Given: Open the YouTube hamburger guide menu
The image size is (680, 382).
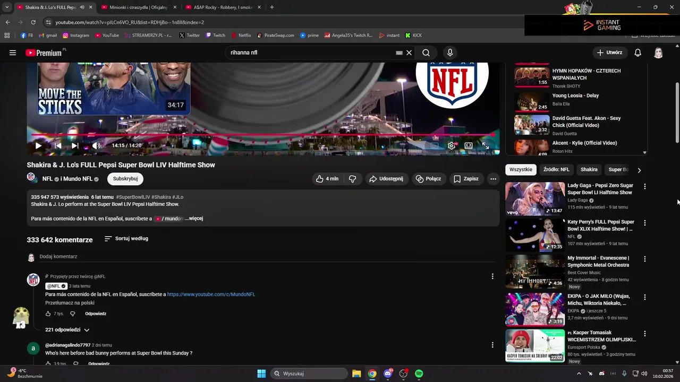Looking at the screenshot, I should pyautogui.click(x=13, y=53).
